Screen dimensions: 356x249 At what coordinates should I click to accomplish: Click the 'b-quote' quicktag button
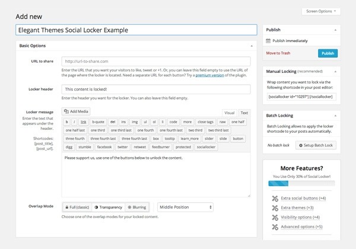(98, 122)
